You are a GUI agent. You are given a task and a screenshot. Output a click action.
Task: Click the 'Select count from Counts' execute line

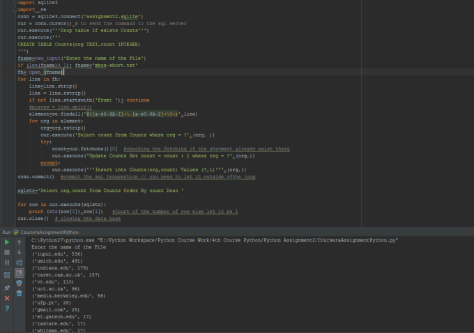pyautogui.click(x=128, y=135)
